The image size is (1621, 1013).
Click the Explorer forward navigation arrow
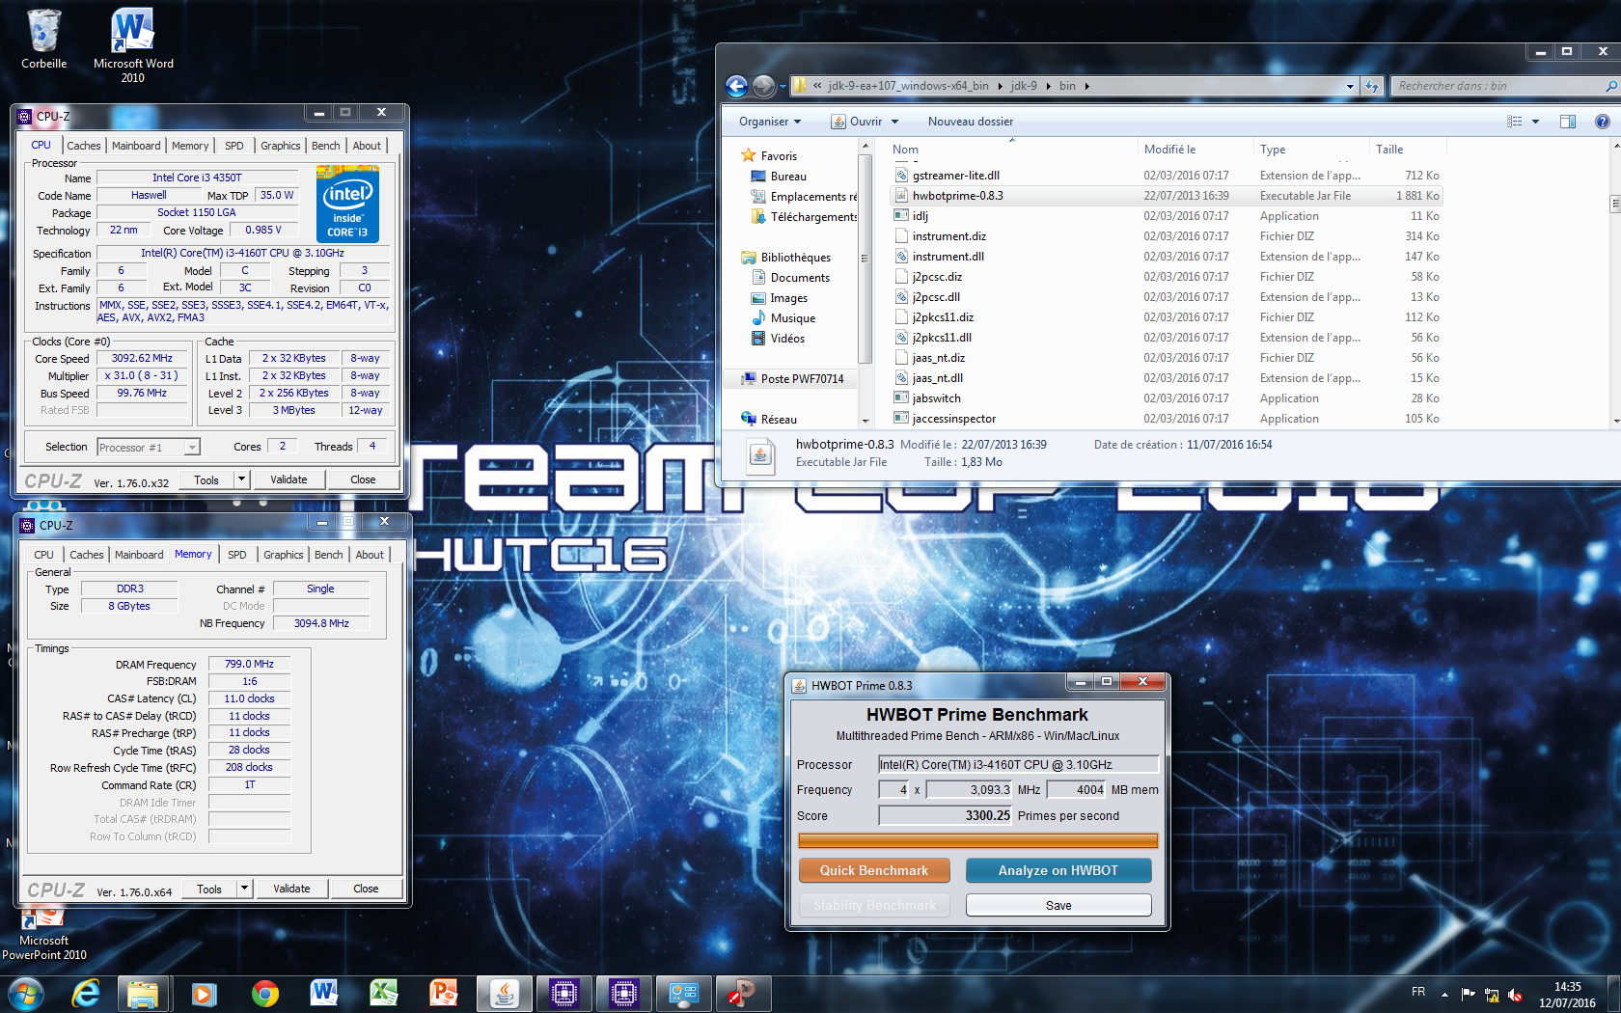(763, 86)
